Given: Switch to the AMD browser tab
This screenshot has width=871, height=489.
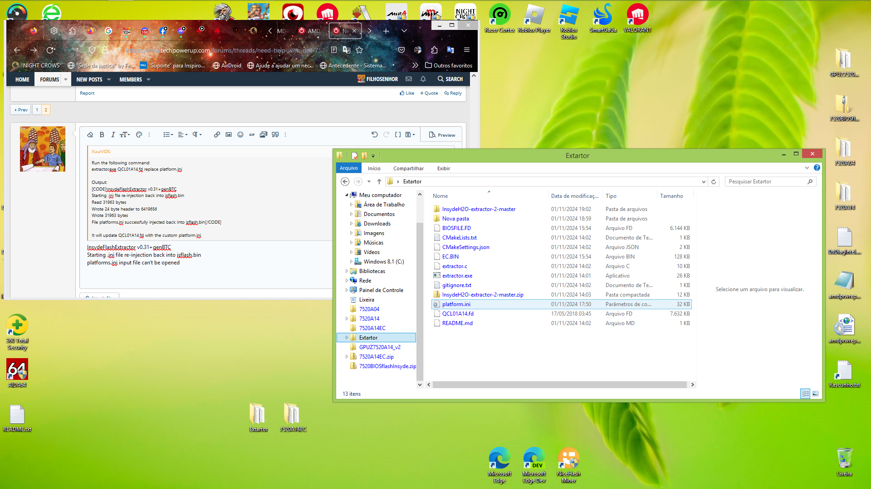Looking at the screenshot, I should coord(309,31).
